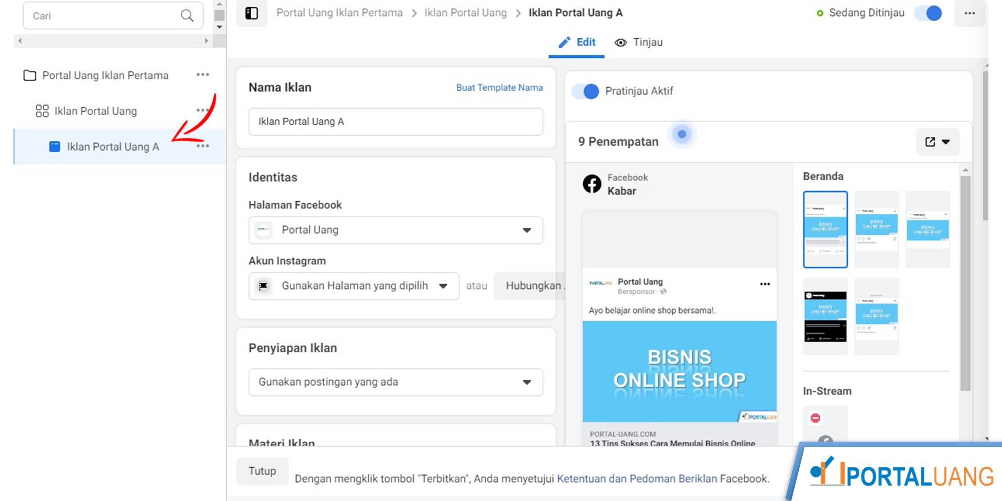Image resolution: width=1002 pixels, height=501 pixels.
Task: Select the dark-mode Beranda preview thumbnail
Action: coord(825,316)
